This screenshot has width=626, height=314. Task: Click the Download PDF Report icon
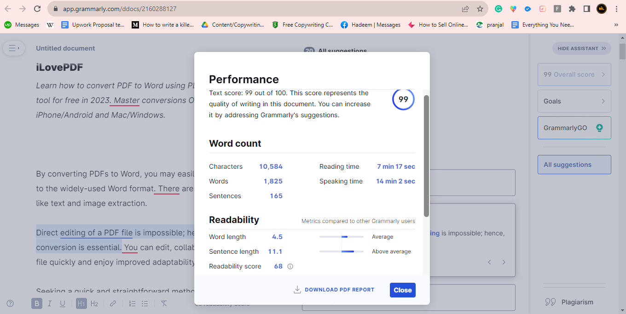pos(297,290)
